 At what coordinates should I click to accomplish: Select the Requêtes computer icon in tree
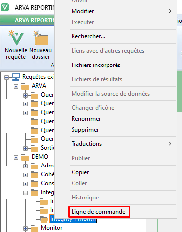pyautogui.click(x=16, y=77)
